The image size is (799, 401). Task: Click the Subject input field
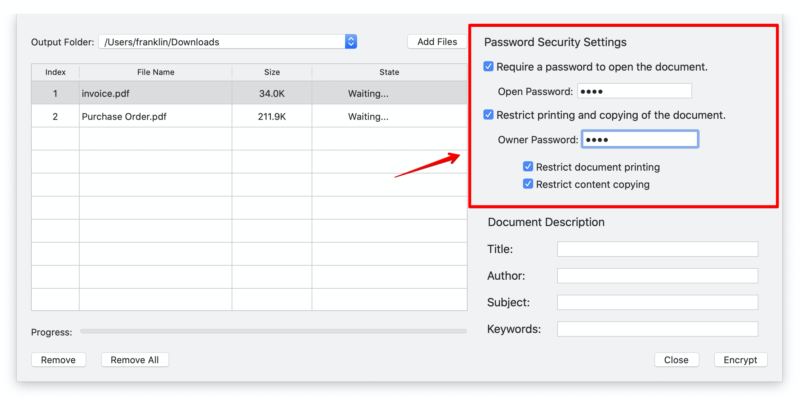pyautogui.click(x=657, y=302)
